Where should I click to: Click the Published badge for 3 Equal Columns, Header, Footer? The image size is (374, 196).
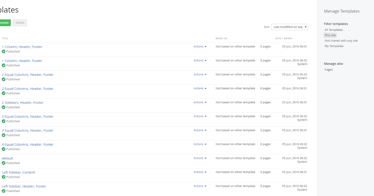coord(3,121)
